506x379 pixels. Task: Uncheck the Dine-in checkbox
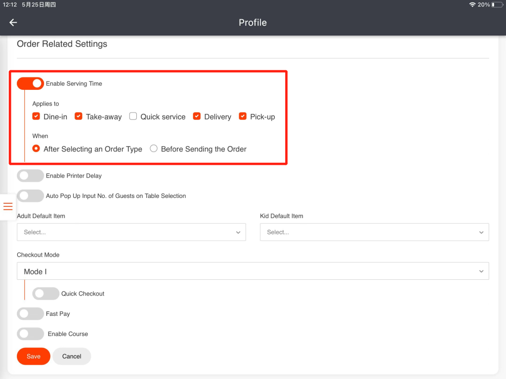click(x=36, y=116)
